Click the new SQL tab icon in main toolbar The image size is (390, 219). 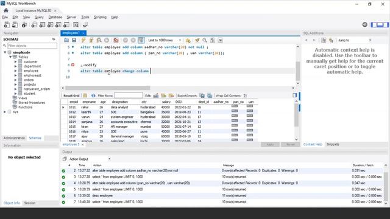click(7, 24)
